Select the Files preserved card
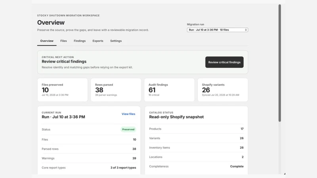The height and width of the screenshot is (178, 317). tap(63, 90)
